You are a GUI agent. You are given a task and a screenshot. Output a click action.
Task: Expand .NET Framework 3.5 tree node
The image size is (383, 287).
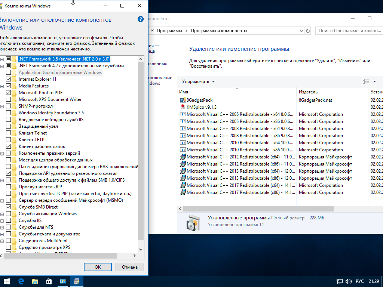[x=2, y=59]
